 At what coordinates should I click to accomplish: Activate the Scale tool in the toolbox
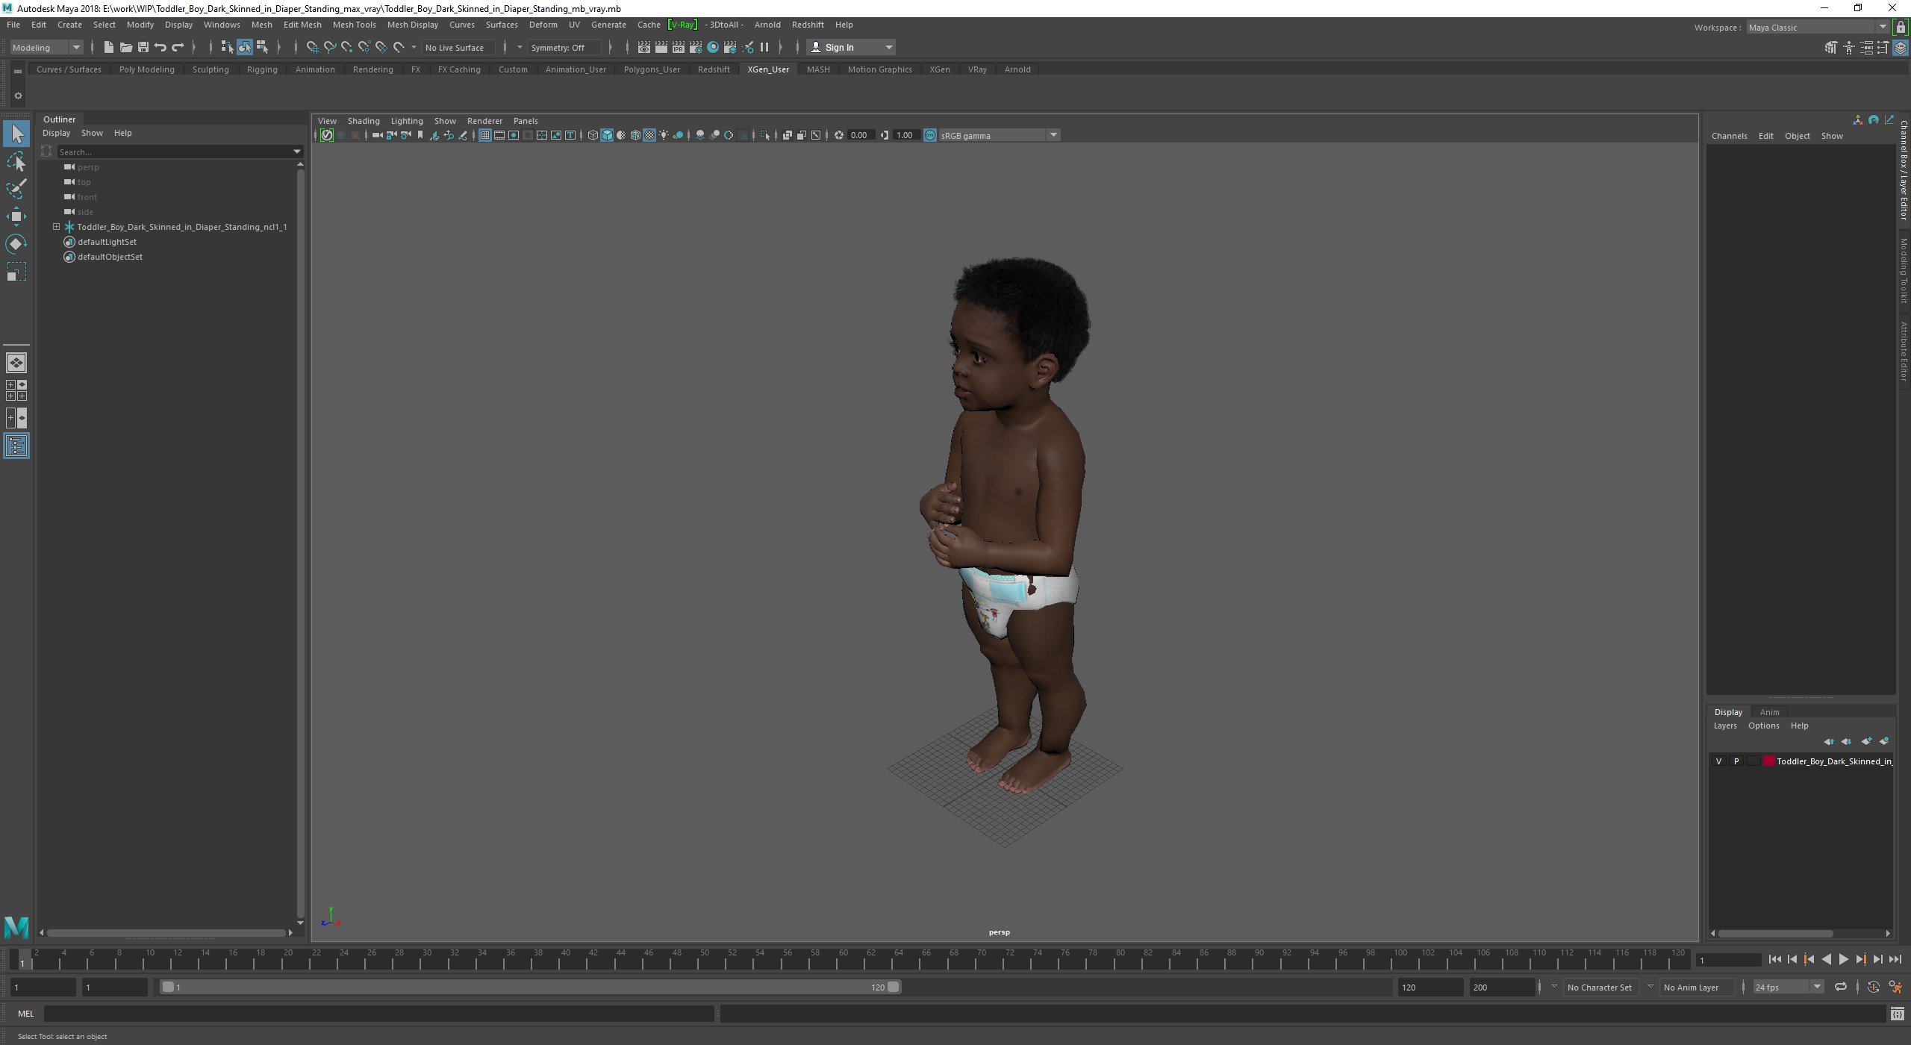click(x=16, y=272)
